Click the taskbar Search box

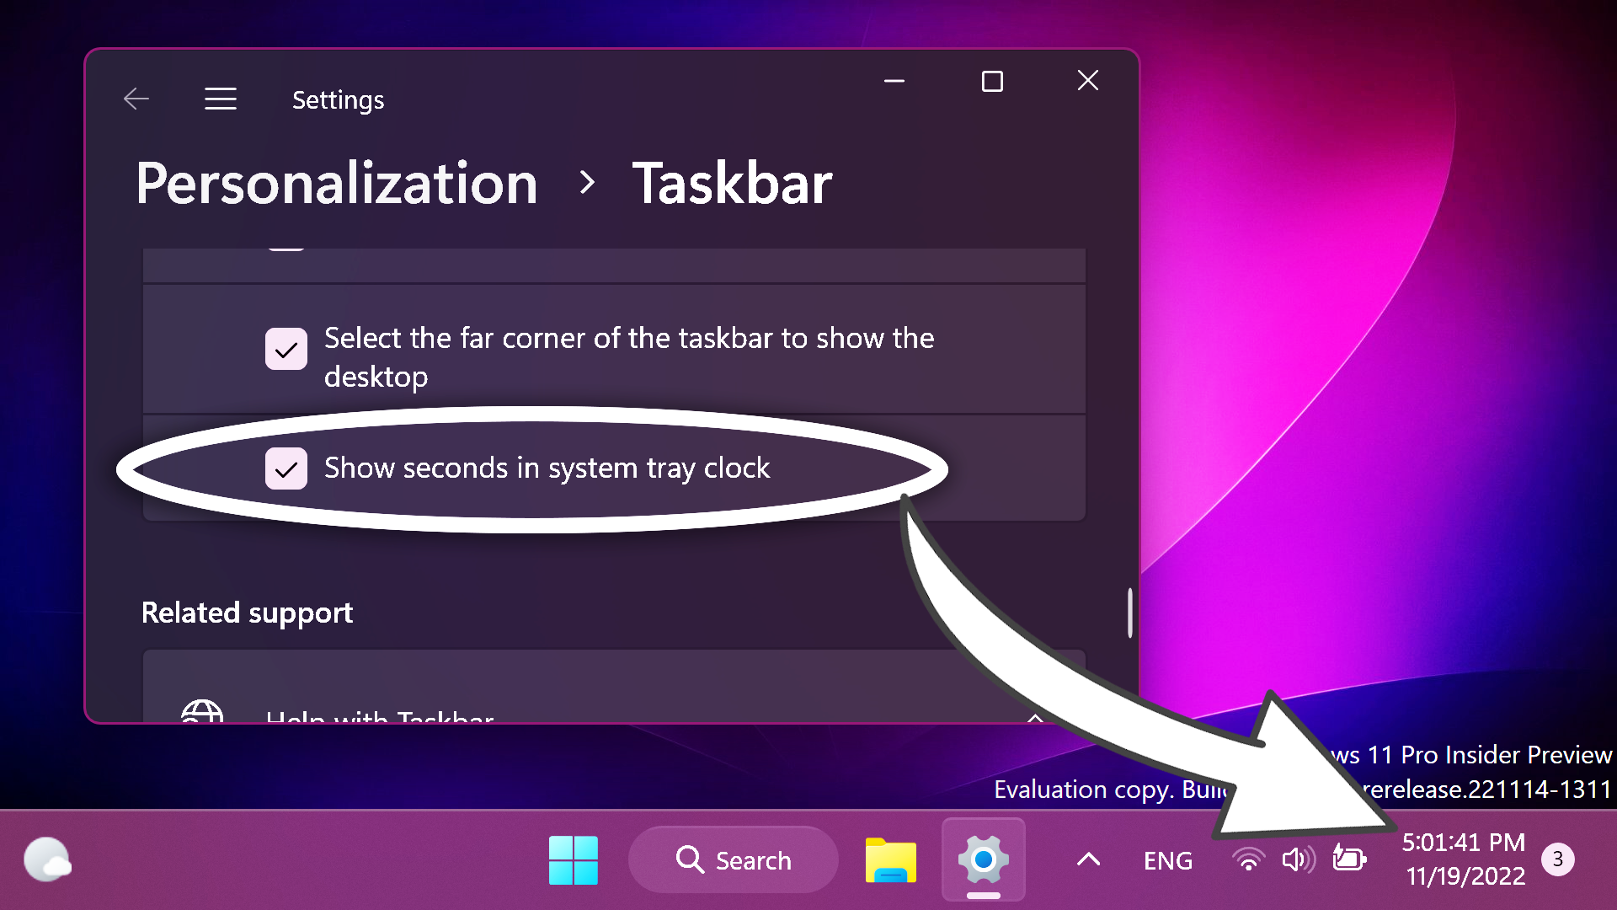tap(734, 860)
